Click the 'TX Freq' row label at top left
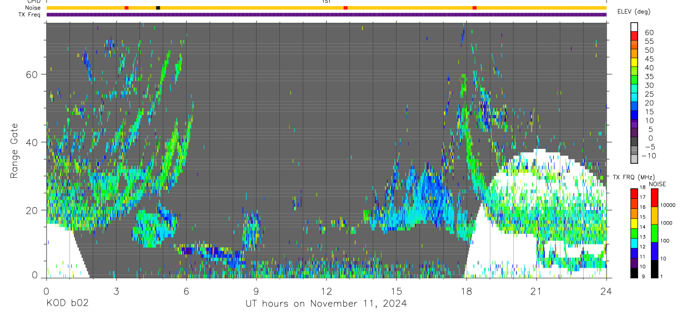682x315 pixels. 29,14
